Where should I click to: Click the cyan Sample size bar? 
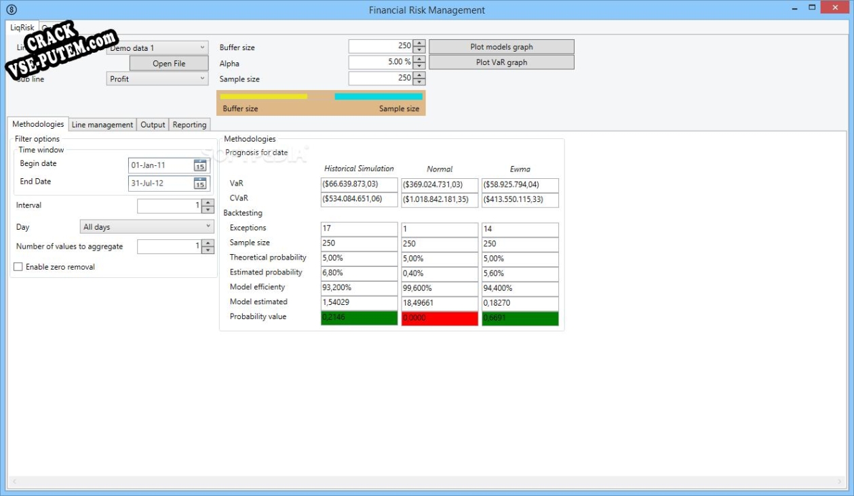[379, 96]
